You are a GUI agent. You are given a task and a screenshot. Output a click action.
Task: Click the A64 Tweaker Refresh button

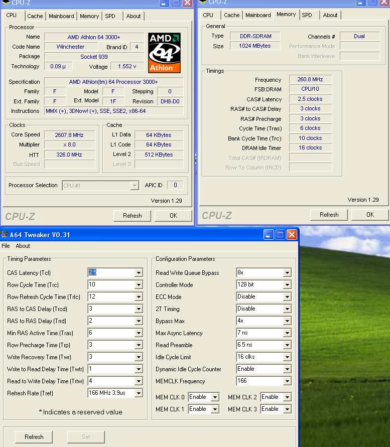tap(34, 437)
